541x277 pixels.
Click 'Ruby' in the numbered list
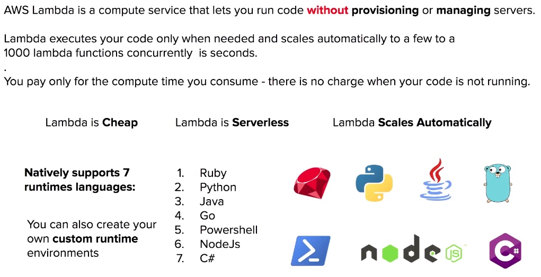coord(213,173)
